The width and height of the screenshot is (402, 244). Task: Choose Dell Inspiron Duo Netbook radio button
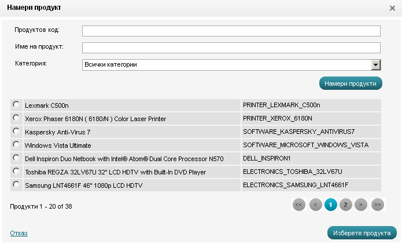[16, 158]
